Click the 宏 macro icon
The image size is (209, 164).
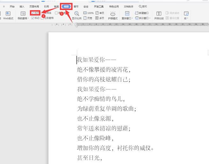[186, 14]
